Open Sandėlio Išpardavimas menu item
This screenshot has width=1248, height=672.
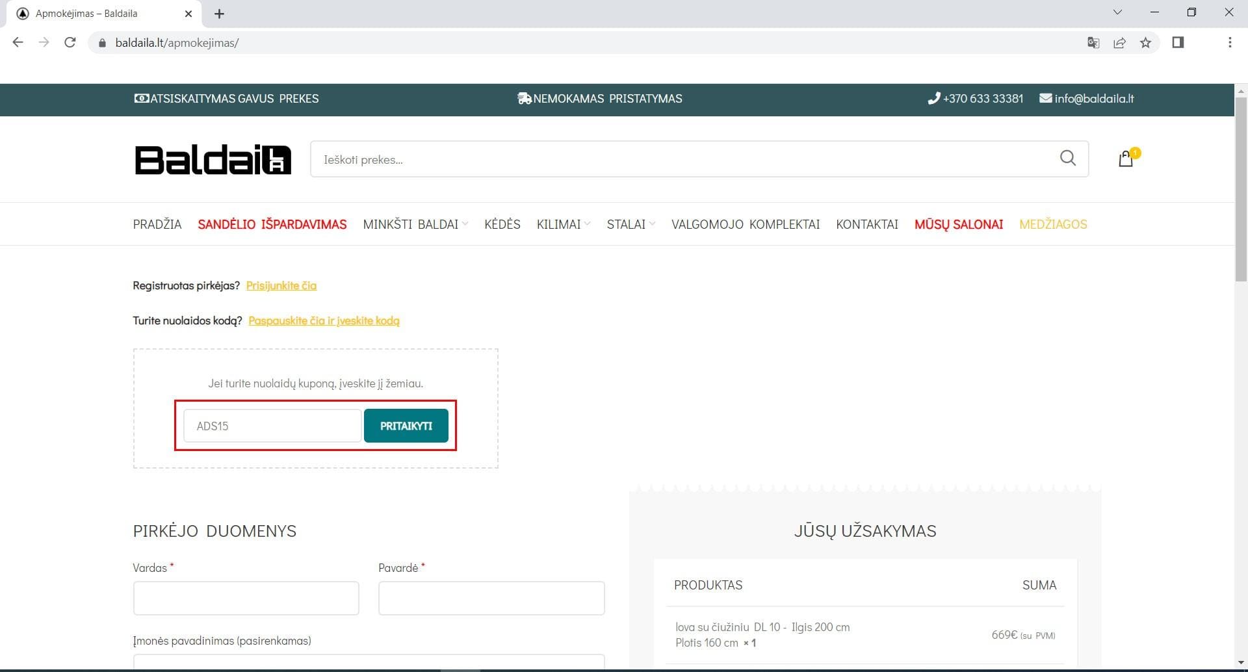pos(272,224)
